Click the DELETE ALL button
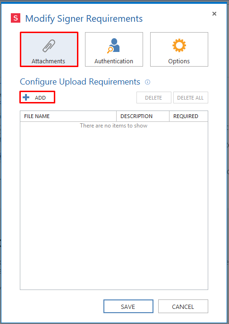This screenshot has width=229, height=324. pos(191,97)
